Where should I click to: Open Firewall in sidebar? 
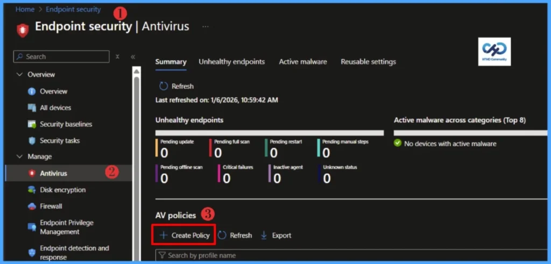point(69,206)
